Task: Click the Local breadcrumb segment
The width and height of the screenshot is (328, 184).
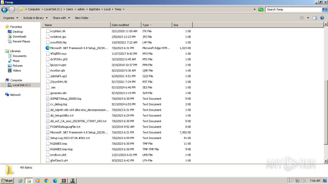Action: point(107,9)
